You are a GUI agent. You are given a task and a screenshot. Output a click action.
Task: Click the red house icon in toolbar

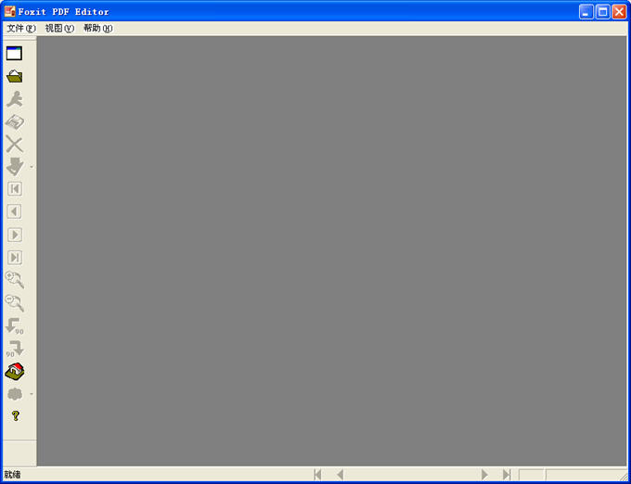pos(14,371)
